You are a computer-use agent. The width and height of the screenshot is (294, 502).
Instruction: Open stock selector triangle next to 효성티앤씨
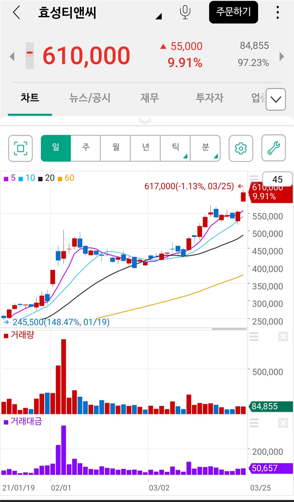159,16
